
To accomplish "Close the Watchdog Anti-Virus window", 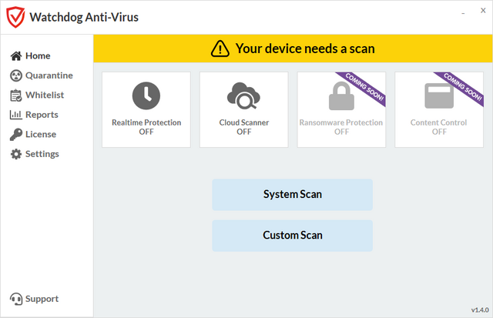I will point(483,11).
